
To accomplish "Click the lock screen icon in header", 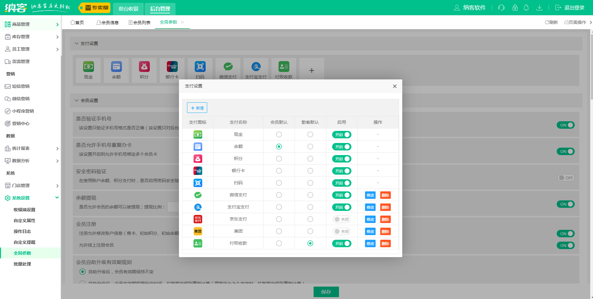I will [515, 8].
